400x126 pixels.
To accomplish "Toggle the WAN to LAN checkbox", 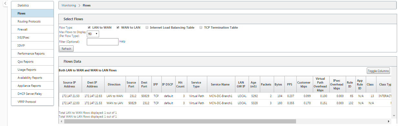I will (118, 28).
